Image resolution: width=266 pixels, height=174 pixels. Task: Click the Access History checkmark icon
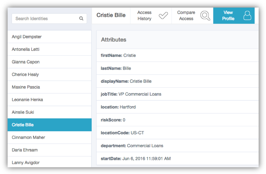163,16
